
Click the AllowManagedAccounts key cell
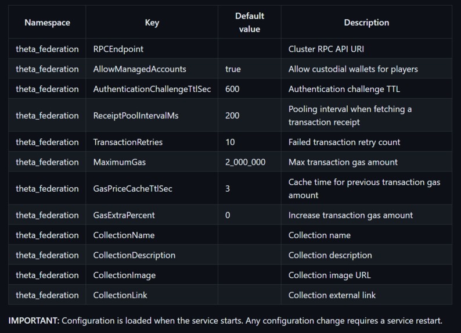[x=139, y=69]
